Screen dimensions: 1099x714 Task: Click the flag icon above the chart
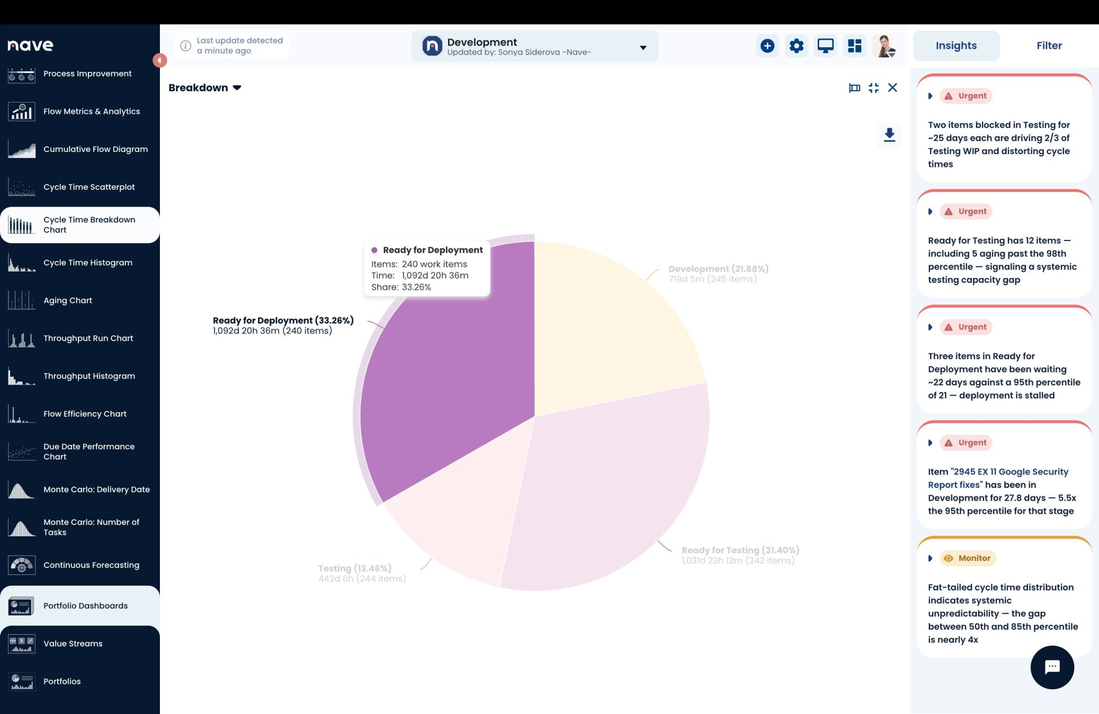click(x=854, y=88)
